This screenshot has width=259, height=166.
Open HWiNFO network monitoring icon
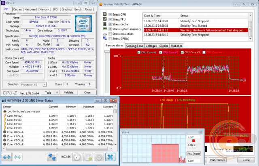coord(52,157)
